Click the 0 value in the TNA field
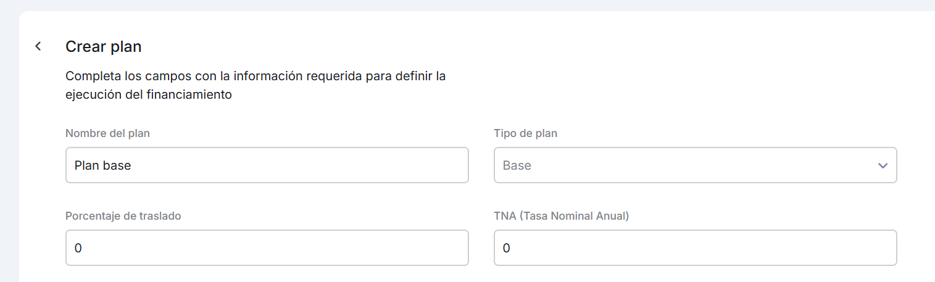The image size is (935, 282). coord(507,248)
